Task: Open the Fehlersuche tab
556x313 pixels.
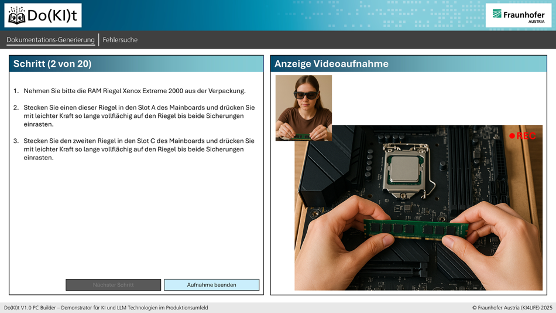Action: [120, 40]
